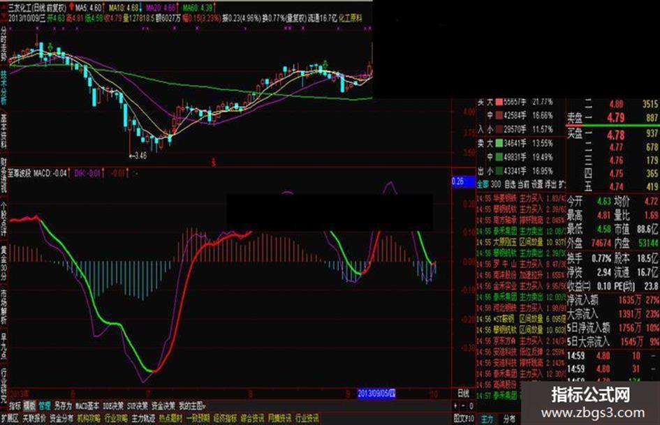Viewport: 660px width, 425px height.
Task: Open the 扩展区 extension area tab
Action: (x=10, y=418)
